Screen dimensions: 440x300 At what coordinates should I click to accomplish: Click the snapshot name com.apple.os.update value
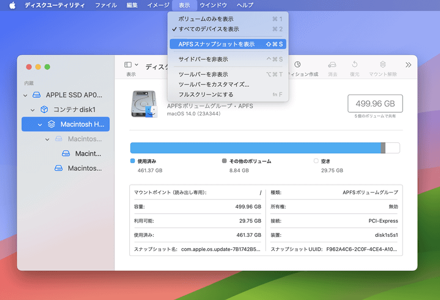click(x=221, y=249)
